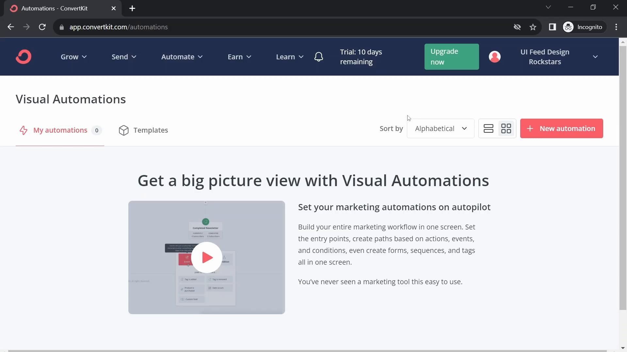Expand the Automate menu
627x352 pixels.
coord(182,57)
